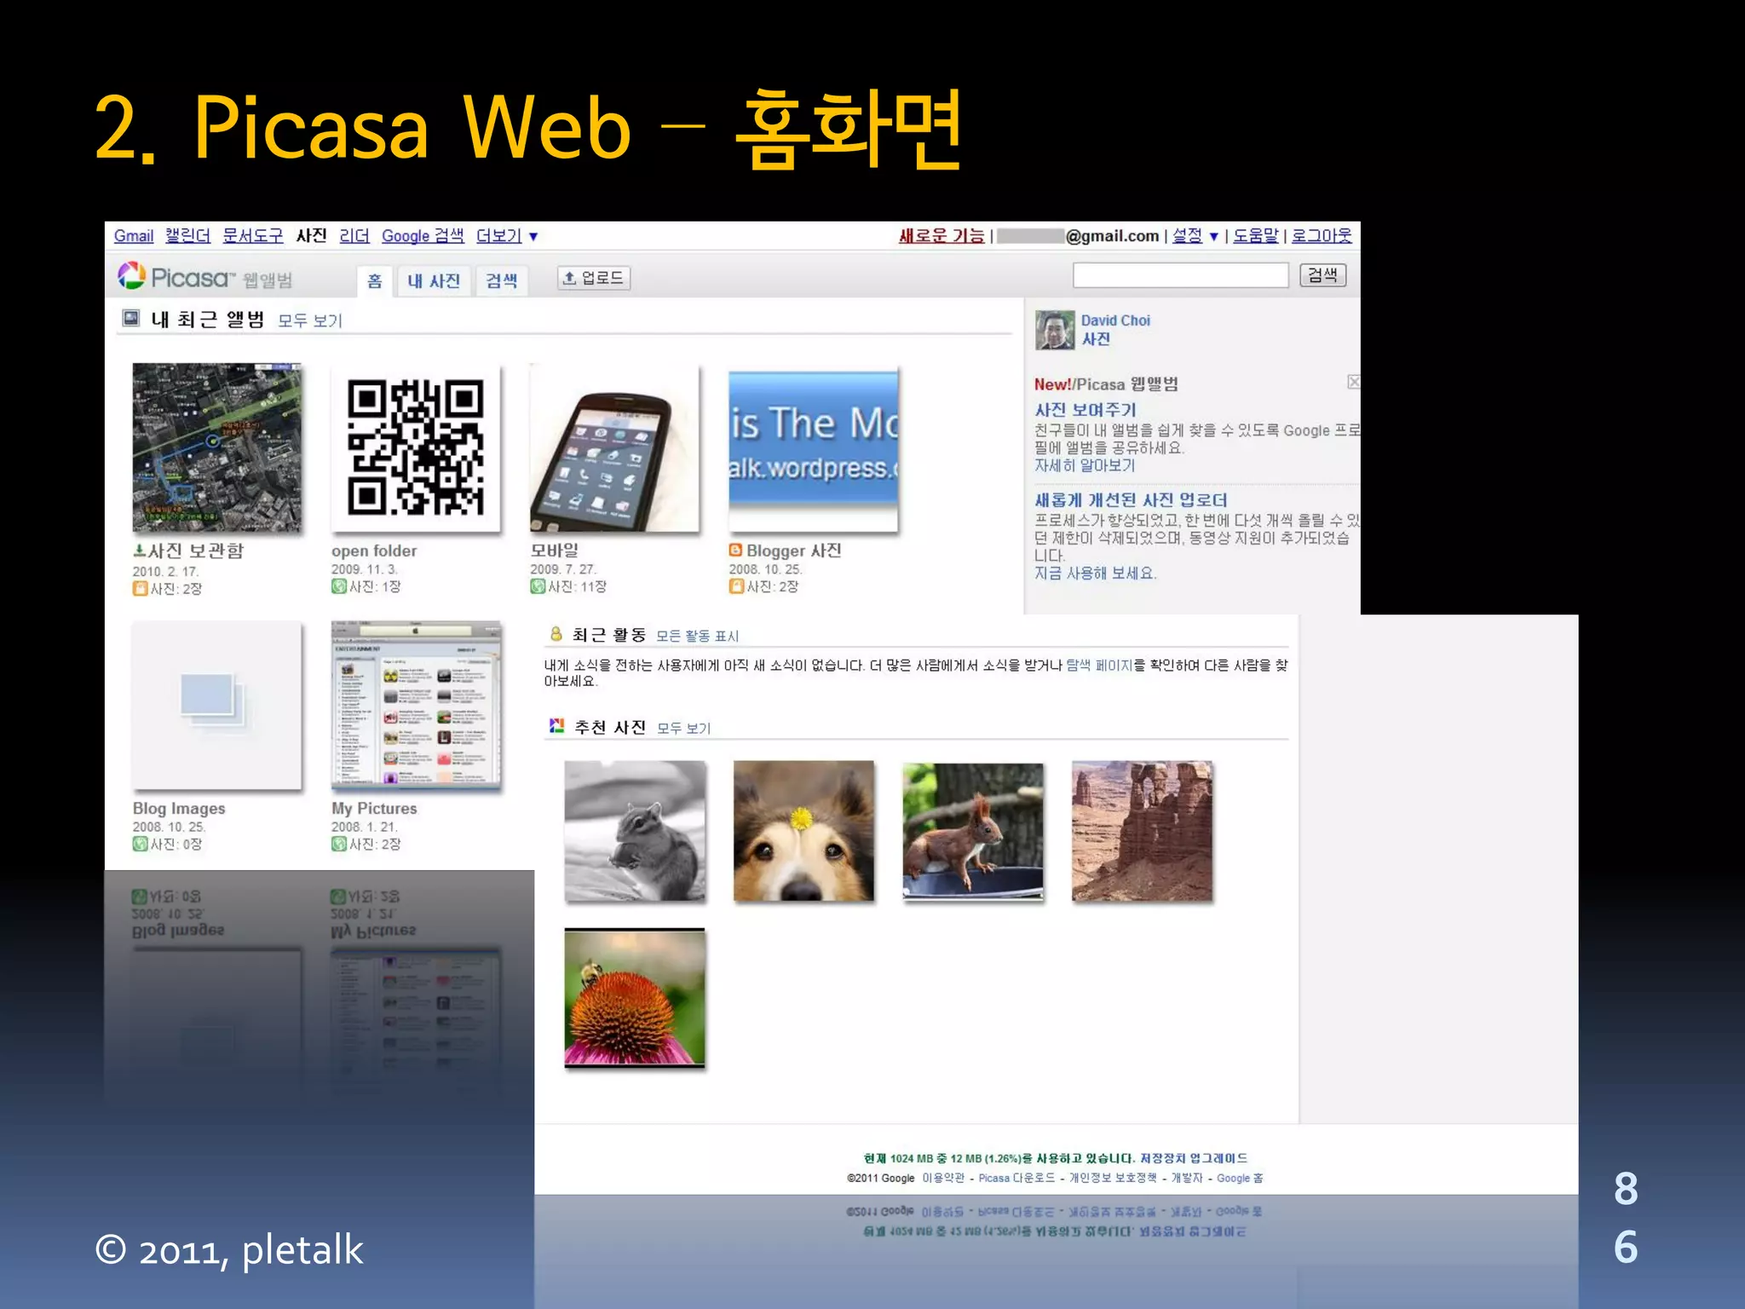Image resolution: width=1745 pixels, height=1309 pixels.
Task: Click the icon beside 추천 사진
Action: click(556, 726)
